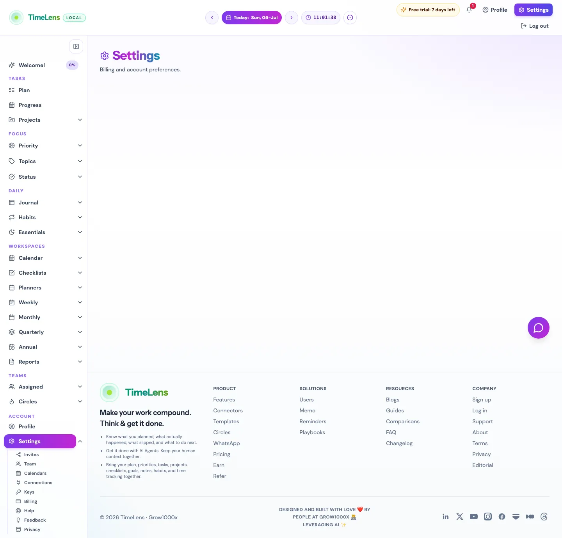This screenshot has width=562, height=538.
Task: Click the TimeLens footer logo
Action: [134, 392]
